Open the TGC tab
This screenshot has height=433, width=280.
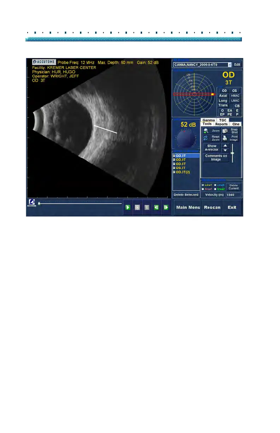click(223, 120)
